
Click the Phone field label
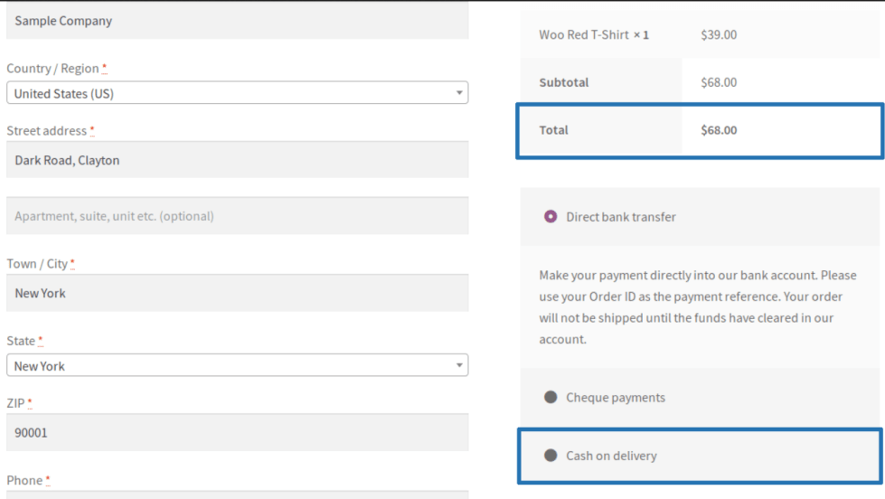click(x=24, y=480)
